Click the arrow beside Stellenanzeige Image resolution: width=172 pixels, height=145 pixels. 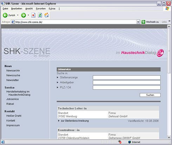click(x=58, y=77)
